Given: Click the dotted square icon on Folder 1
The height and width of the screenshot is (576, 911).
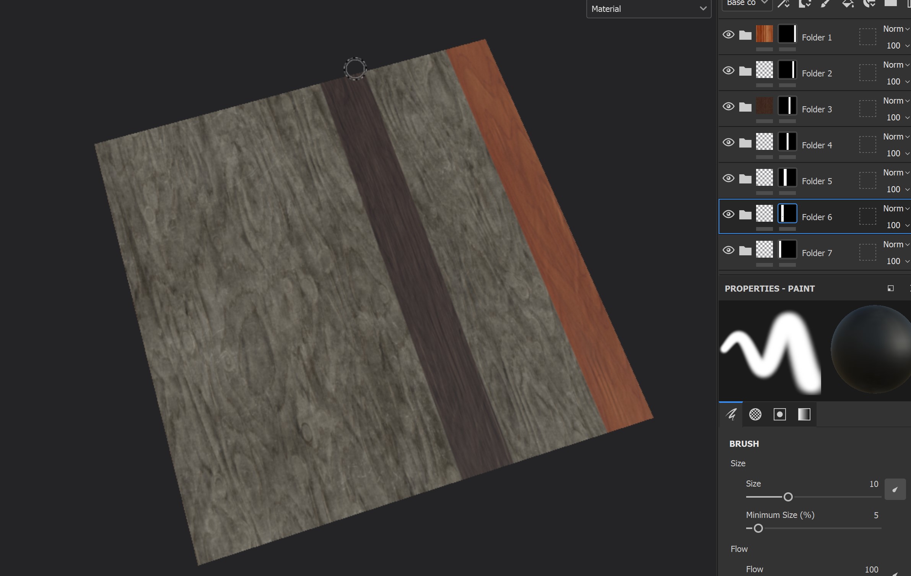Looking at the screenshot, I should [x=868, y=37].
